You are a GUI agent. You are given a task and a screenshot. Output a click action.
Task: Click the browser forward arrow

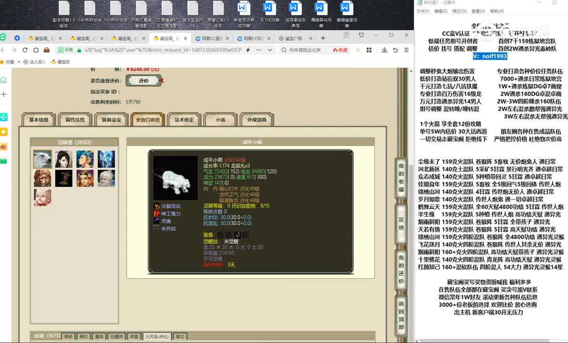(x=14, y=50)
